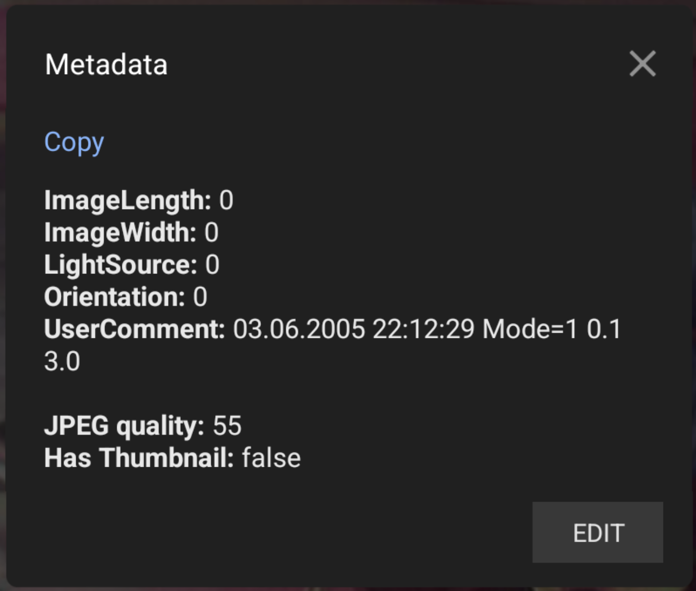The image size is (696, 591).
Task: Select the JPEG quality value 55
Action: [x=227, y=426]
